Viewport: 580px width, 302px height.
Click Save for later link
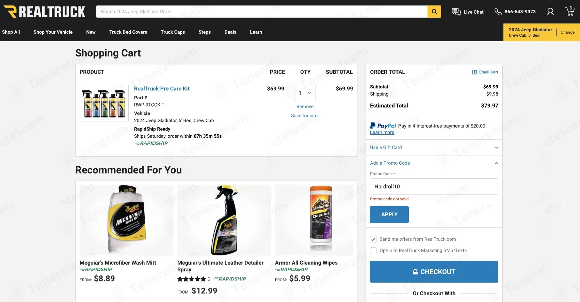coord(305,116)
